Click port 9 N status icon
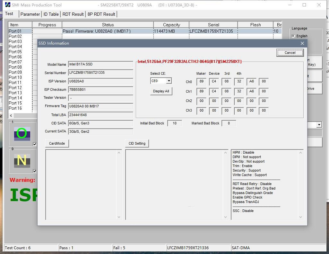The image size is (329, 254). click(x=22, y=161)
